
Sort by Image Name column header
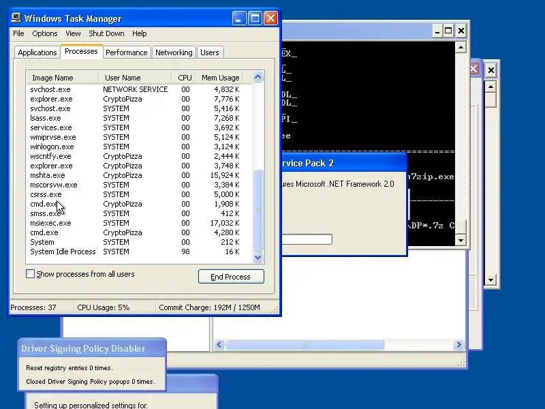point(63,78)
